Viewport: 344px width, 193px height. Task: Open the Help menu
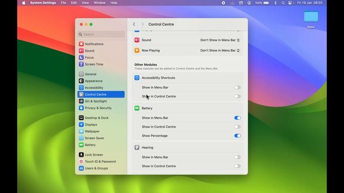point(113,3)
